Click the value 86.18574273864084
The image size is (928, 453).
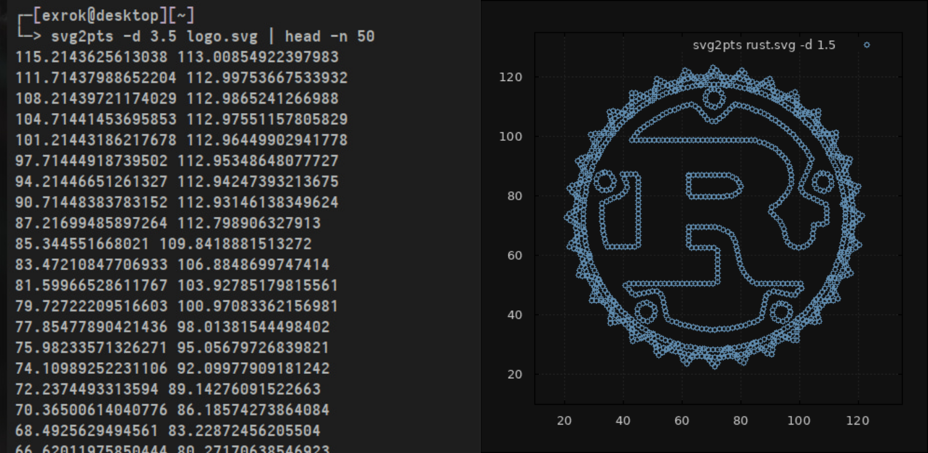[254, 410]
